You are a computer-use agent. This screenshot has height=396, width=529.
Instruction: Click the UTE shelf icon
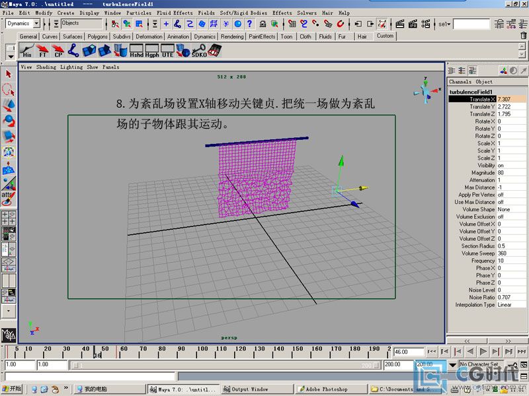167,51
